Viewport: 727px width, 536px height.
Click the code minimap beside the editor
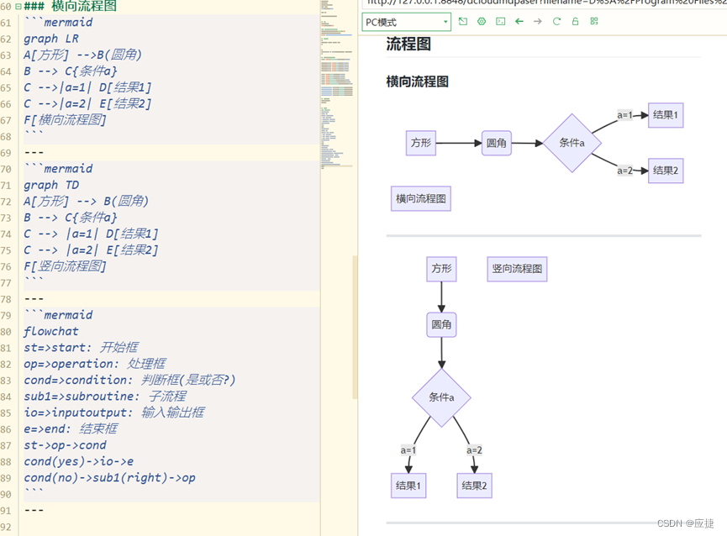[x=337, y=83]
